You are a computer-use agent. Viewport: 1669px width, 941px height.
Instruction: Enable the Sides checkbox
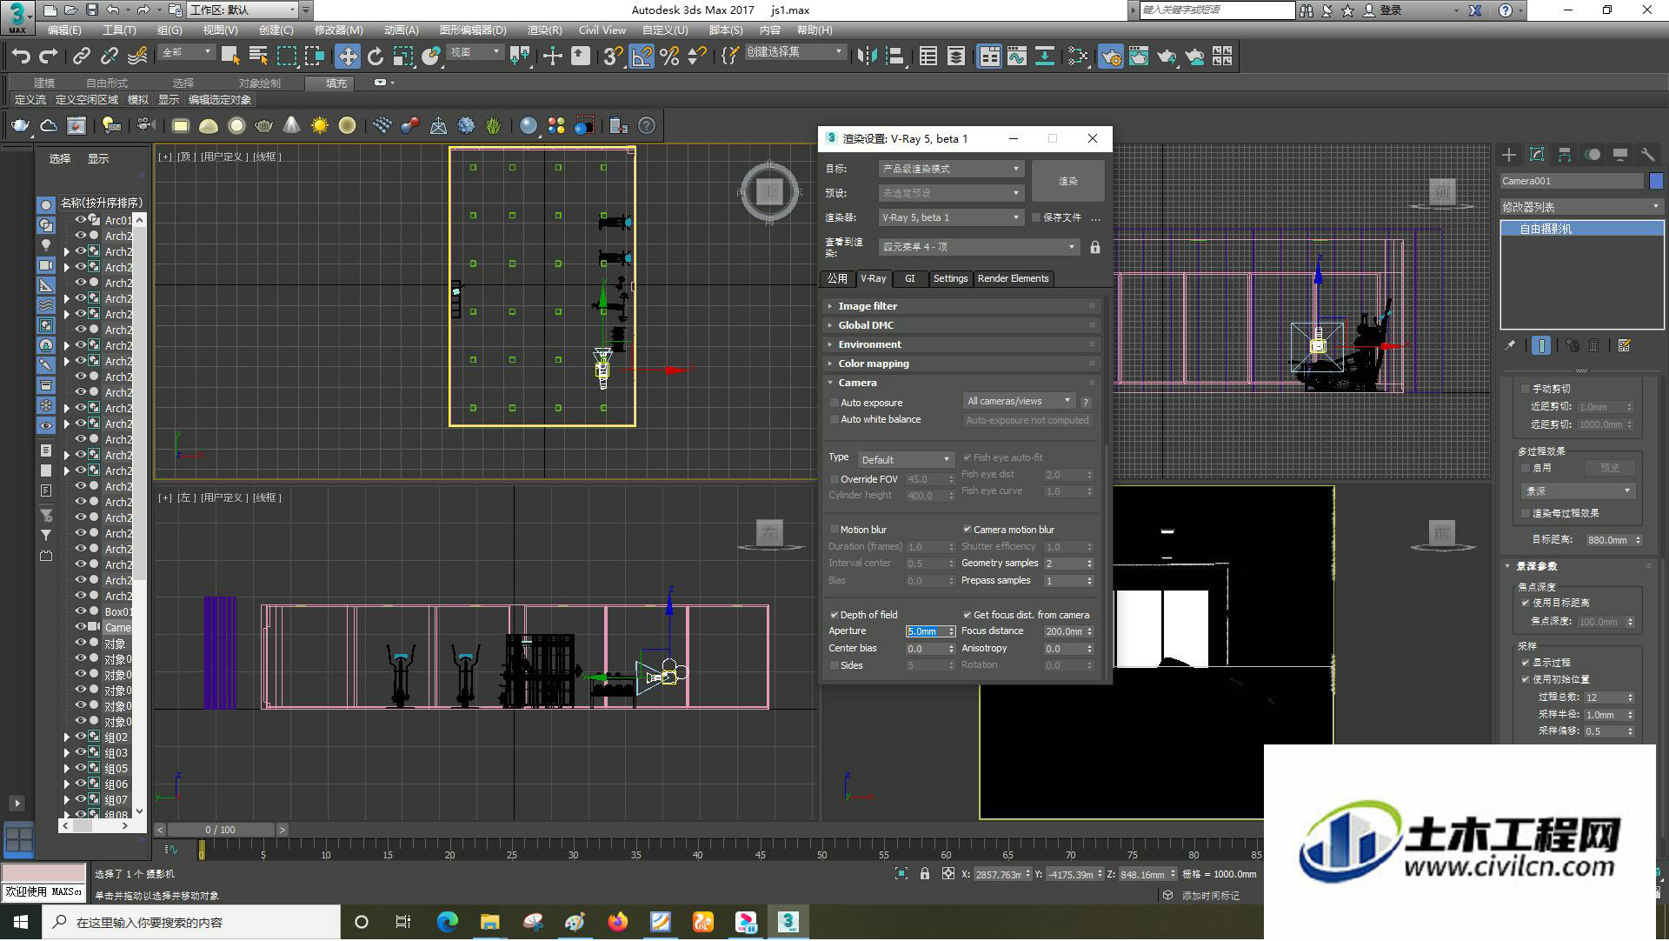click(x=834, y=665)
